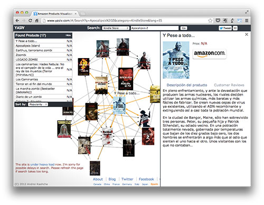Open the amazon.com product link button
The width and height of the screenshot is (264, 205).
(x=209, y=54)
